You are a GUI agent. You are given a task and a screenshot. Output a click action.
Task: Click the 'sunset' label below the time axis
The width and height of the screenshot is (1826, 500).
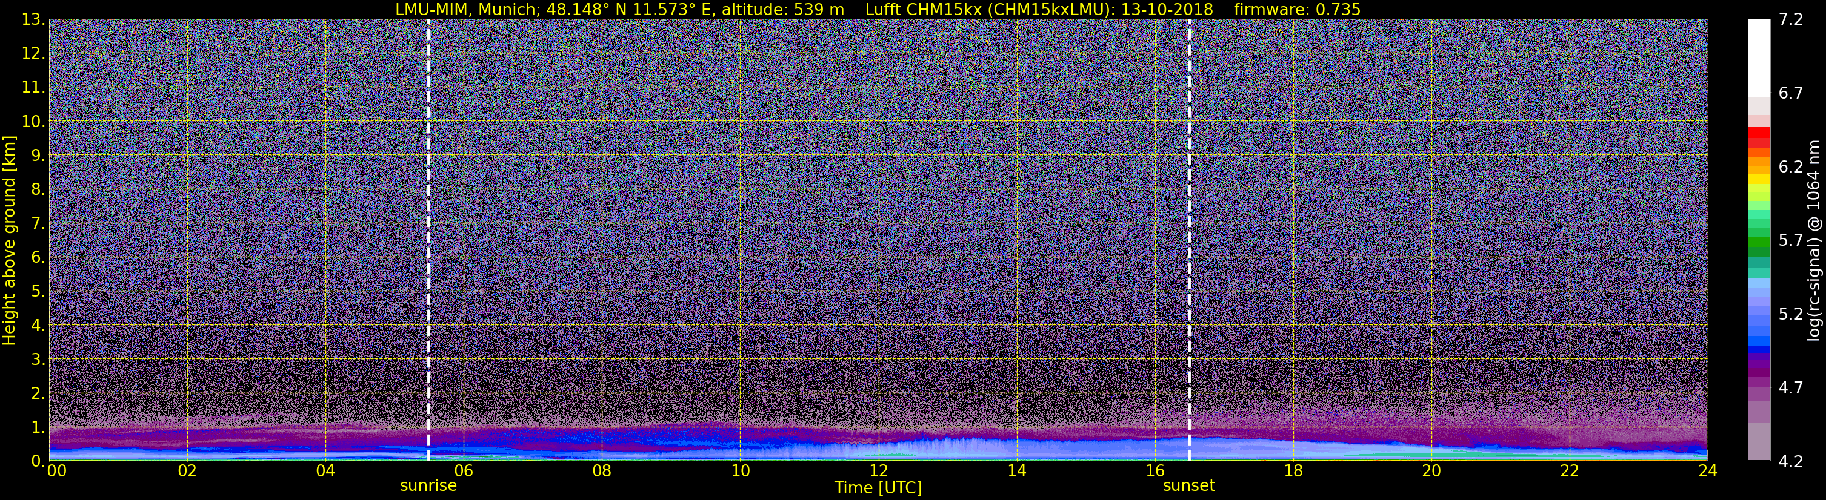coord(1188,486)
